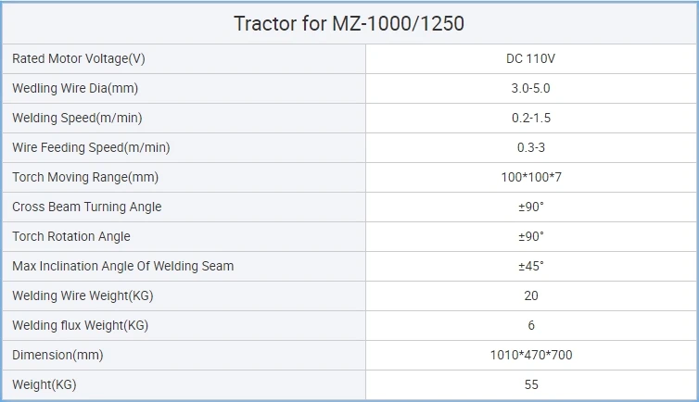Click the 'Tractor for MZ-1000/1250' table title
Image resolution: width=699 pixels, height=402 pixels.
pyautogui.click(x=349, y=23)
